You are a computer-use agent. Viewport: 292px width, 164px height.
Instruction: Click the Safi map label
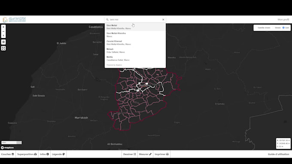[x=33, y=87]
